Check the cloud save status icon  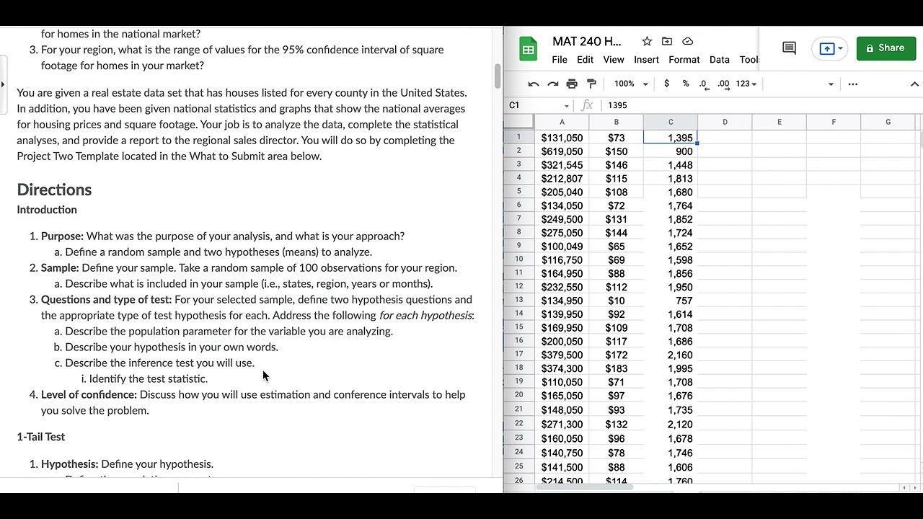click(687, 41)
